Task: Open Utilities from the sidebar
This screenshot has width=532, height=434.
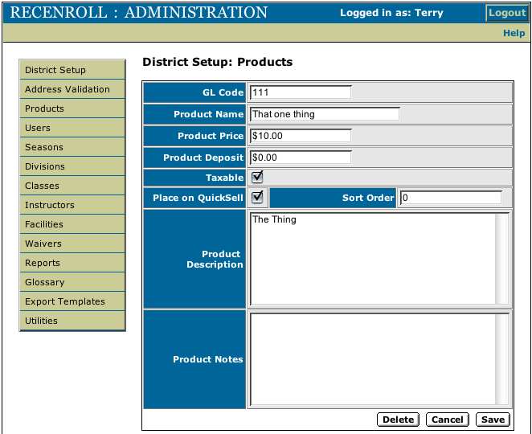Action: 72,321
